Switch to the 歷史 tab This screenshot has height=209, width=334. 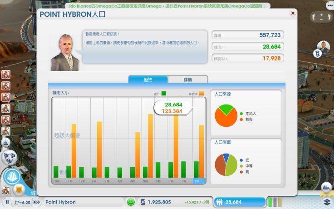(x=148, y=80)
